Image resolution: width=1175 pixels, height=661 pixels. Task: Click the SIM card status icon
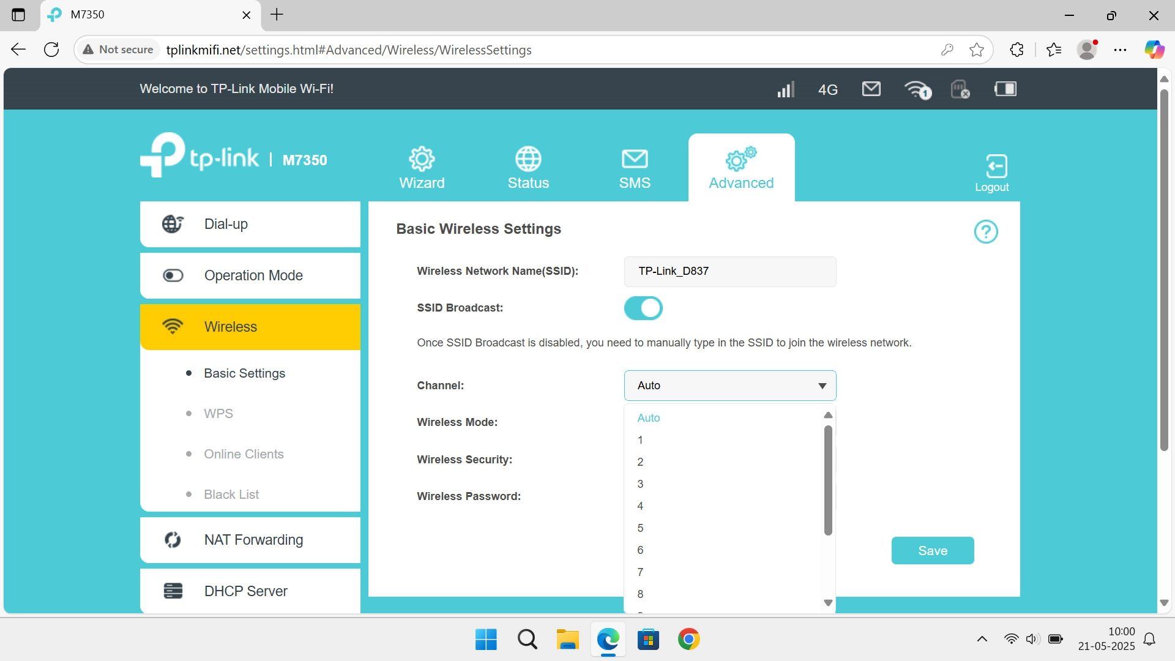[x=960, y=89]
